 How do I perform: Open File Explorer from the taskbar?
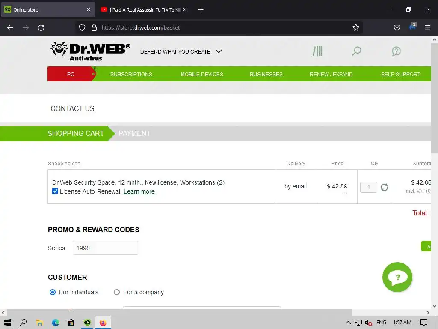click(x=39, y=323)
